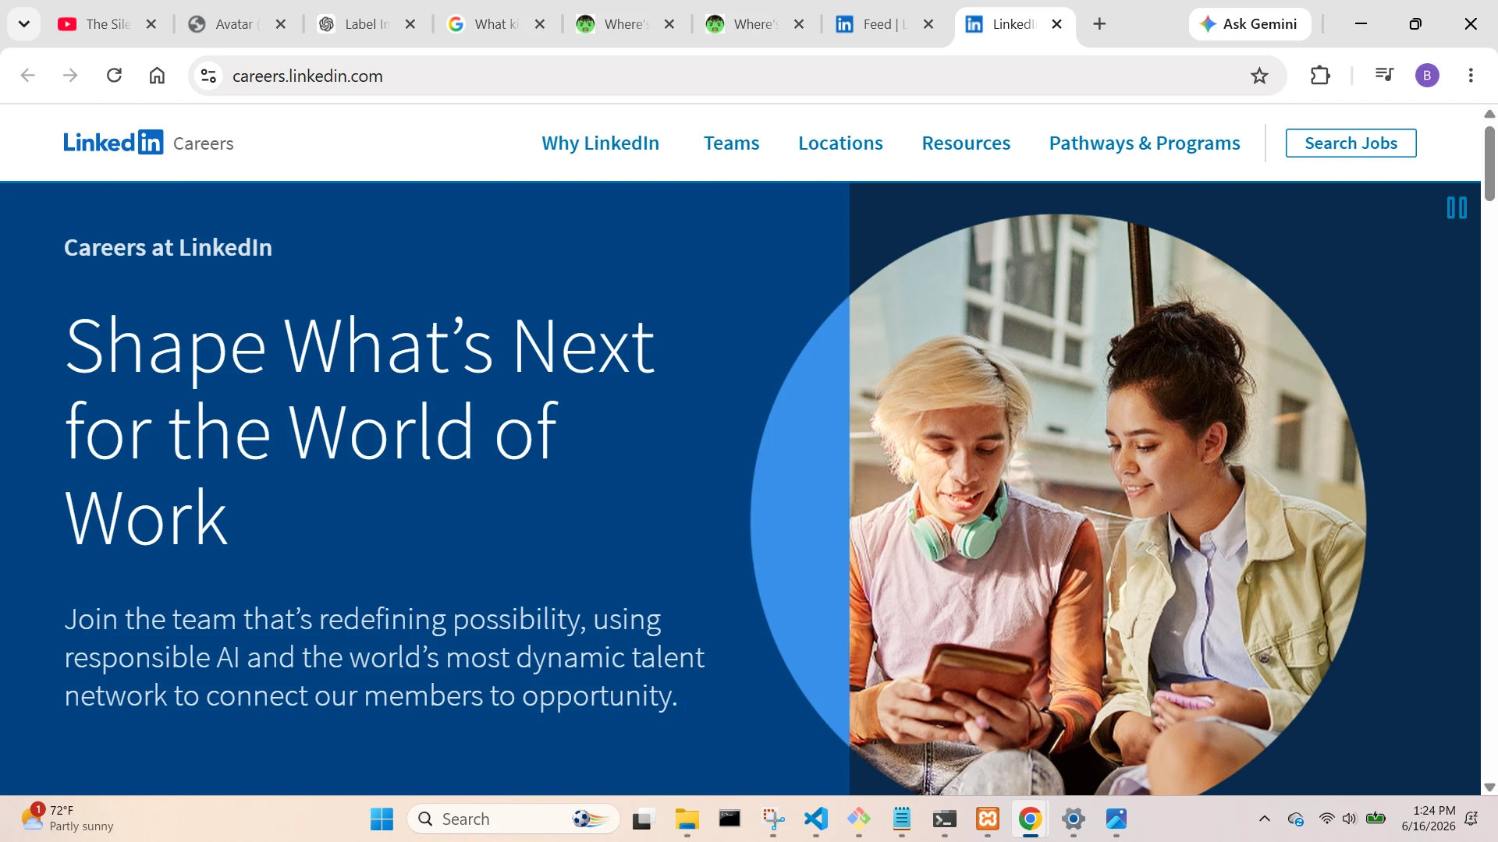Open the Chrome extensions puzzle icon

(x=1320, y=76)
